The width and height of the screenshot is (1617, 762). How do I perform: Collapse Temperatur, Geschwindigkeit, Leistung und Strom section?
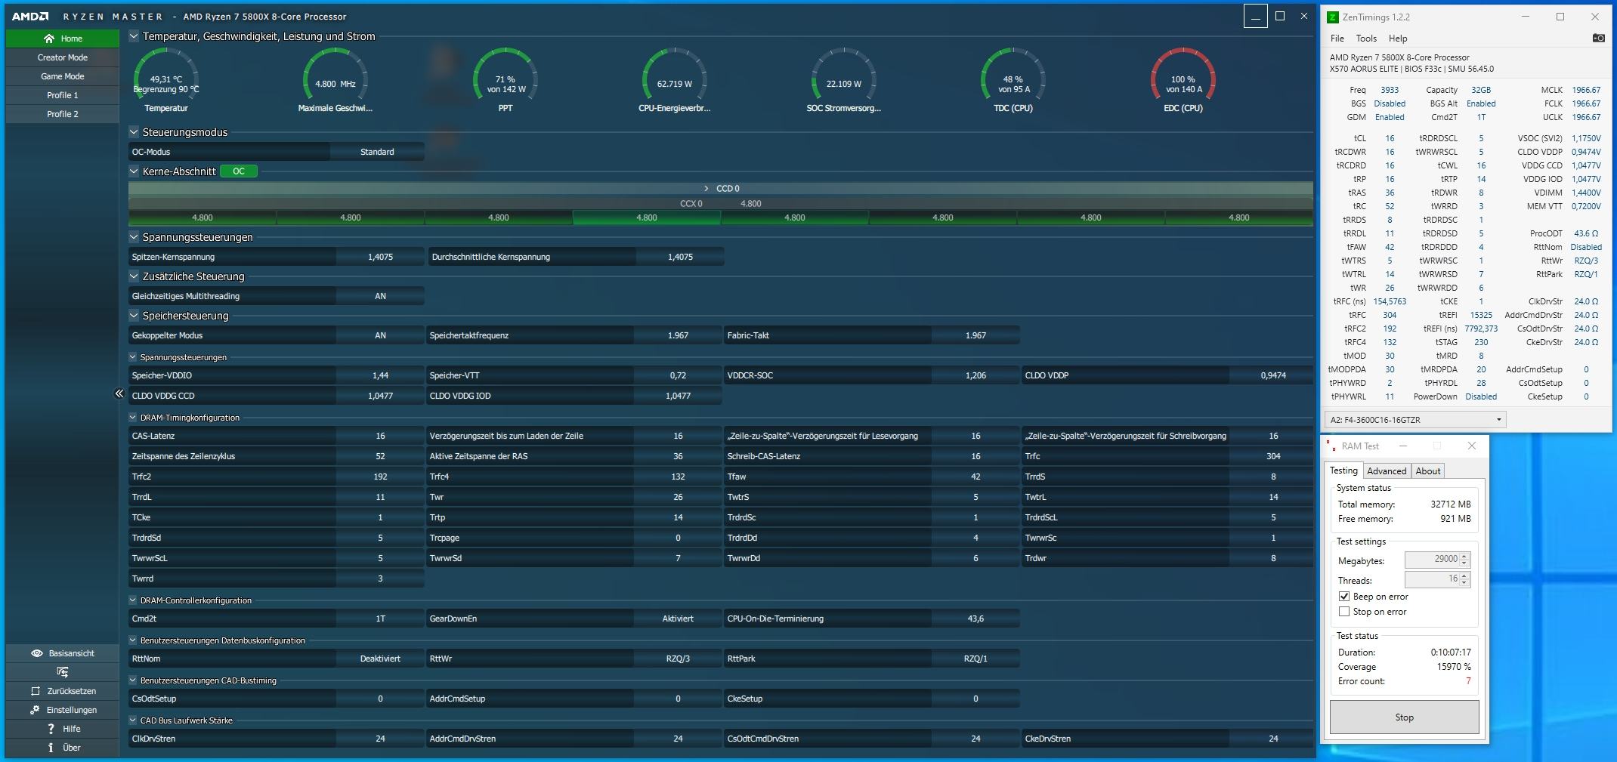click(134, 35)
